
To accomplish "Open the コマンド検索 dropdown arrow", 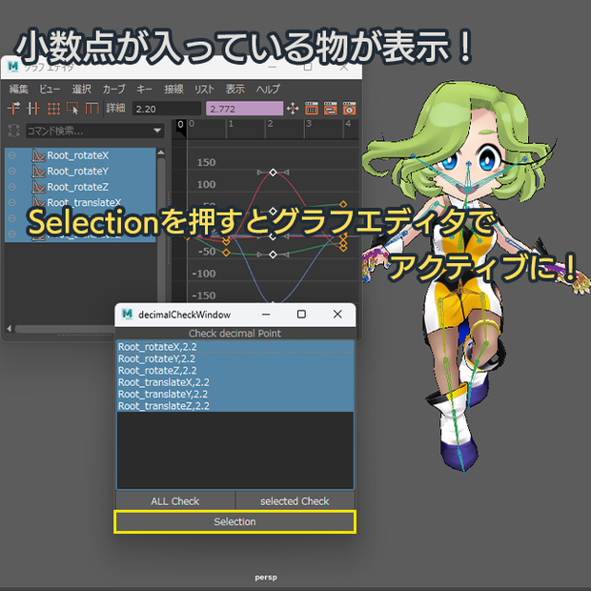I will click(157, 131).
